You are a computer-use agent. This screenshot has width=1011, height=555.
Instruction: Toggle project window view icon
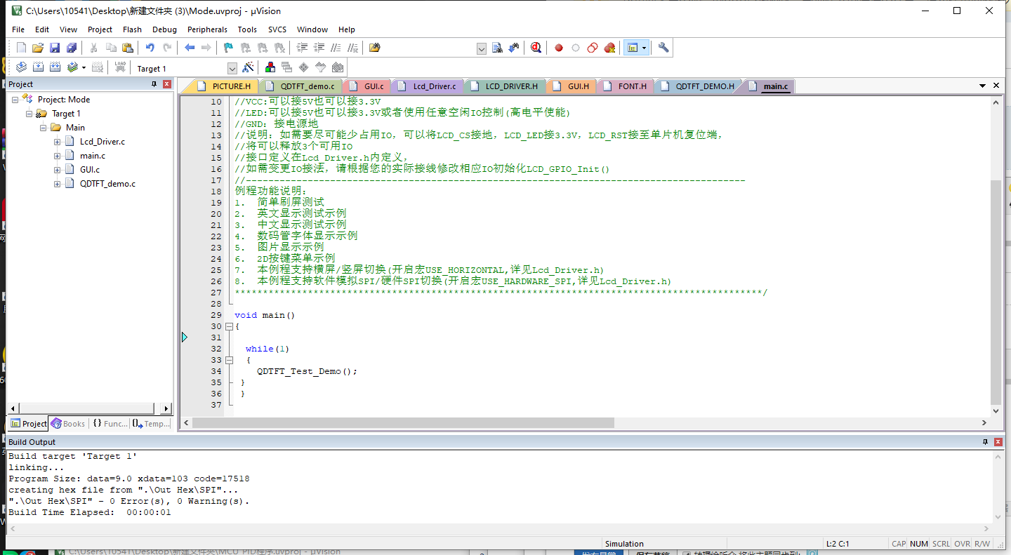[632, 48]
